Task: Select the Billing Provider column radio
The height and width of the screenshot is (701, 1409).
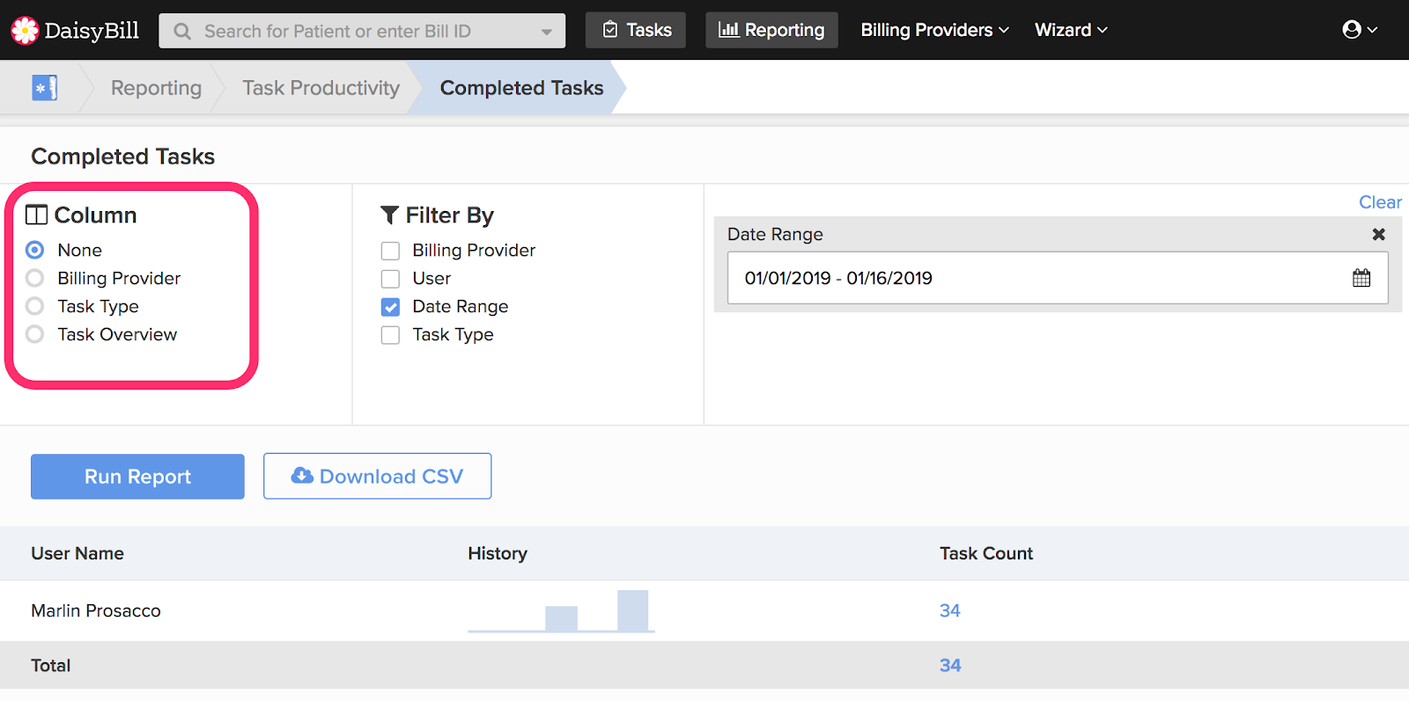Action: point(35,278)
